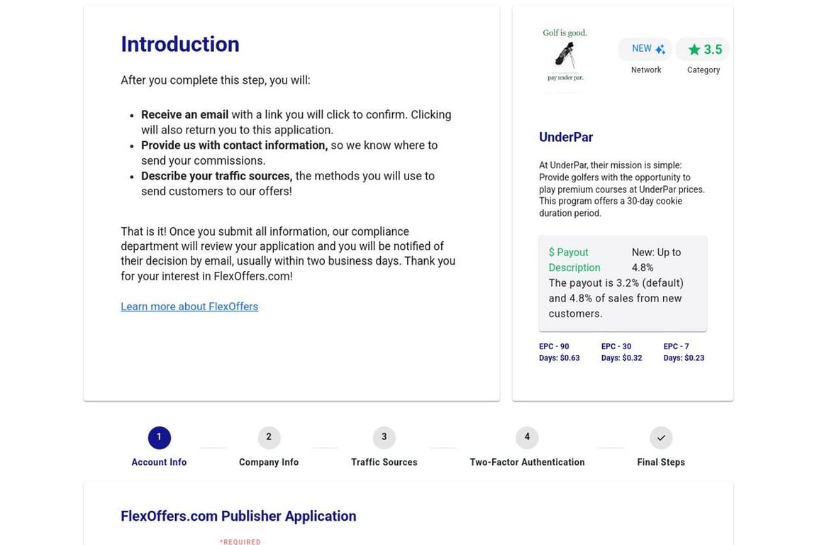The width and height of the screenshot is (817, 545).
Task: Click the UnderPar program title
Action: (566, 137)
